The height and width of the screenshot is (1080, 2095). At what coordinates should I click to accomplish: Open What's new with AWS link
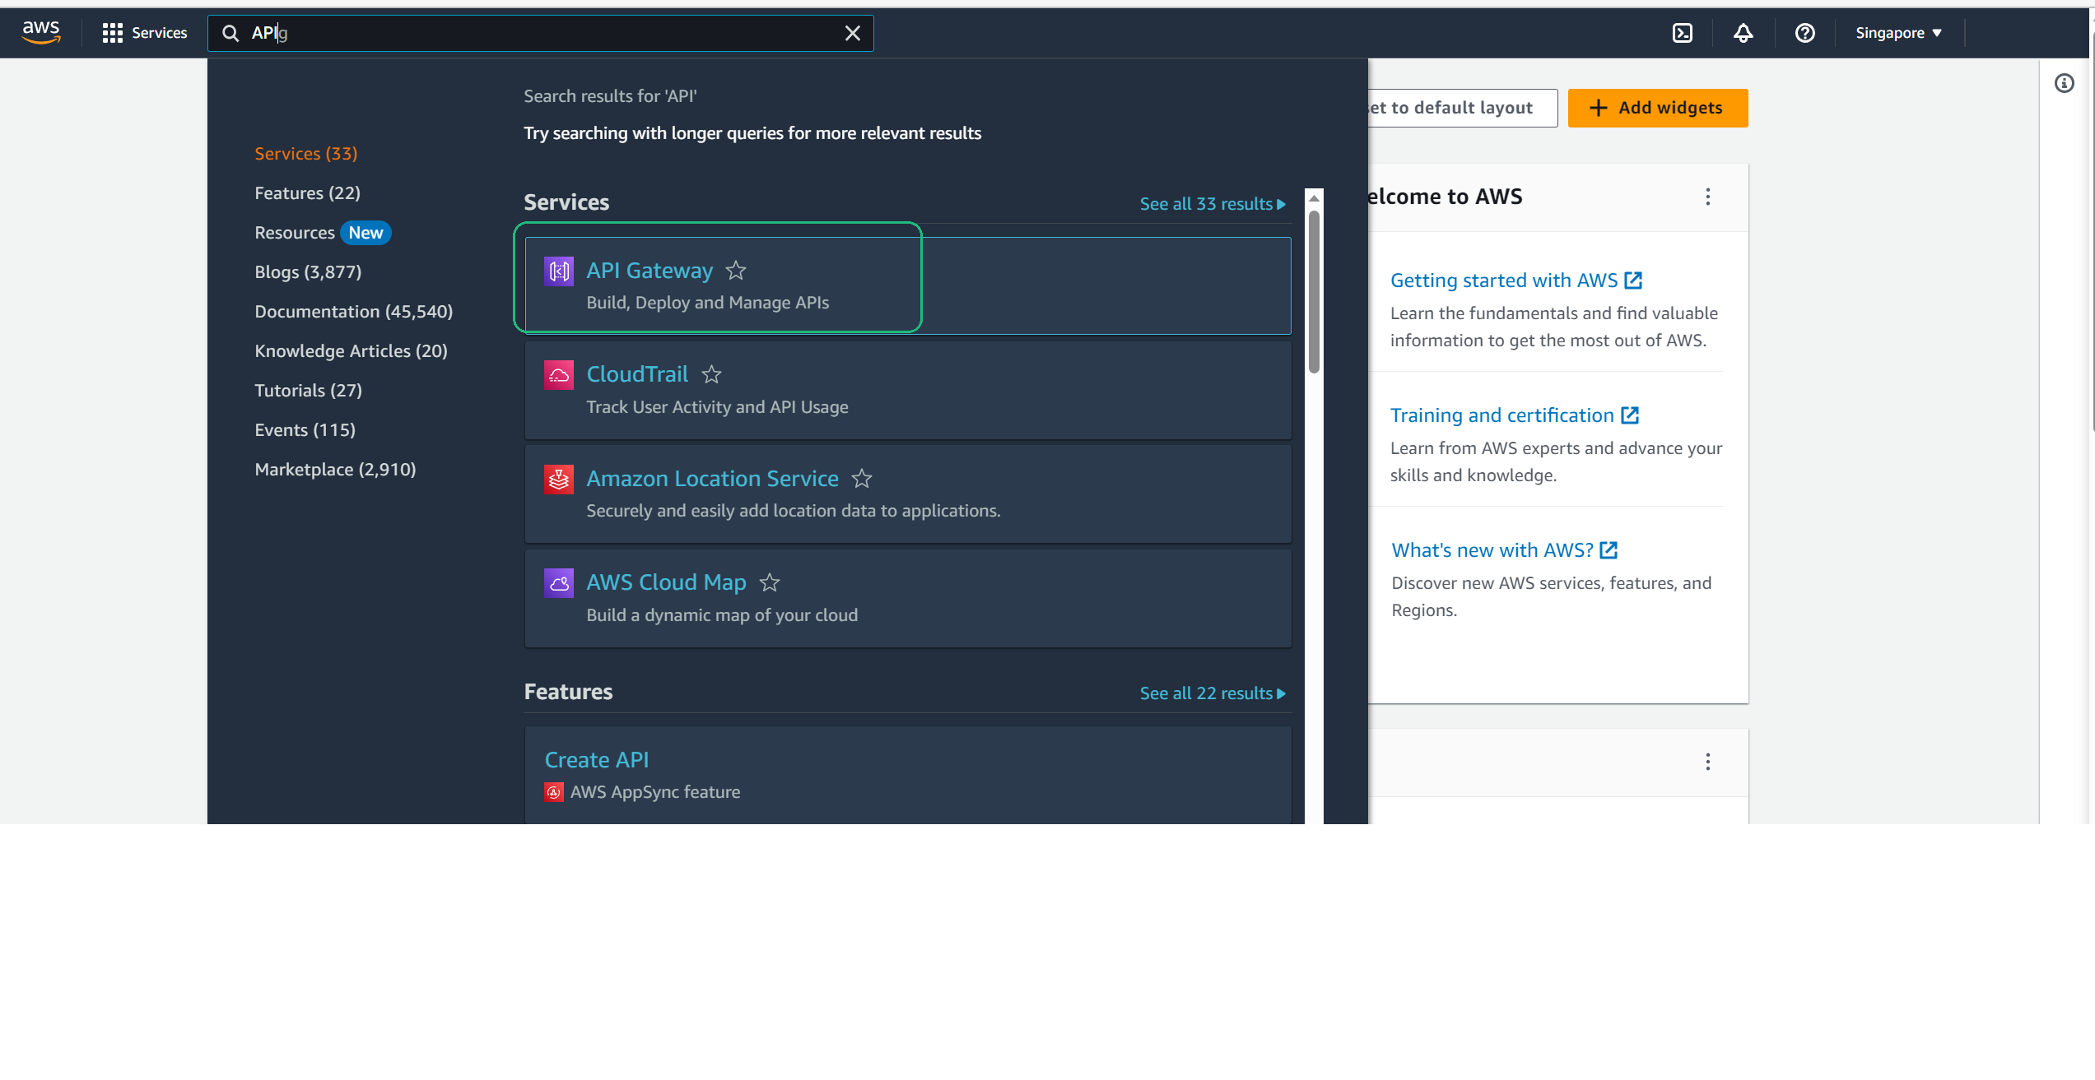1492,550
